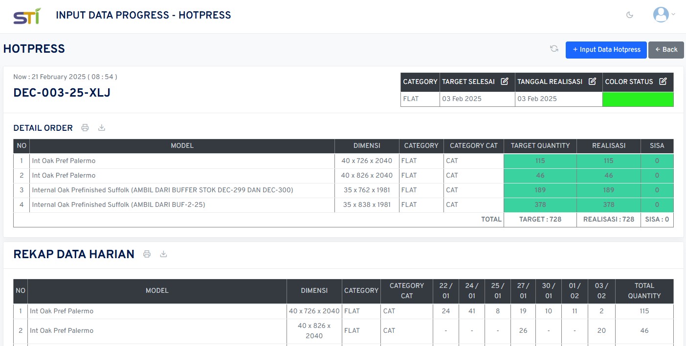Click the green color status swatch

[638, 99]
